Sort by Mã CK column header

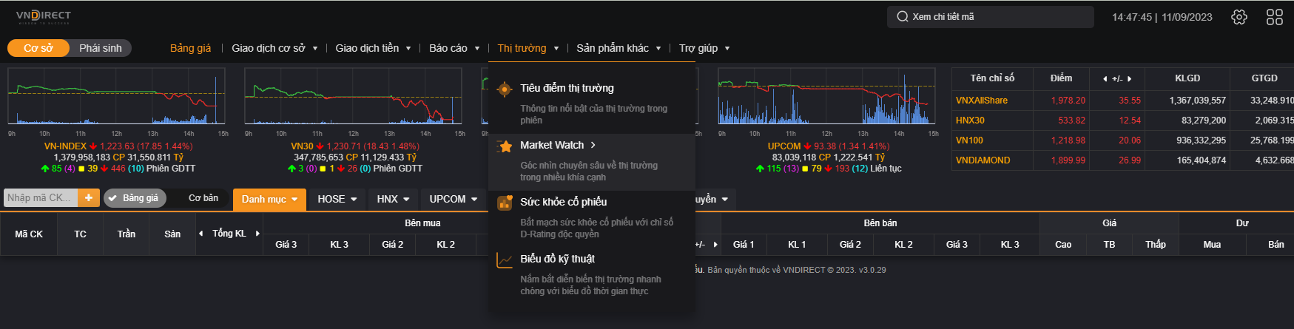tap(29, 234)
